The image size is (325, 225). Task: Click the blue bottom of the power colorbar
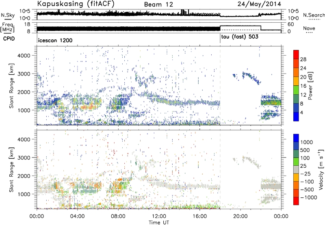(296, 117)
